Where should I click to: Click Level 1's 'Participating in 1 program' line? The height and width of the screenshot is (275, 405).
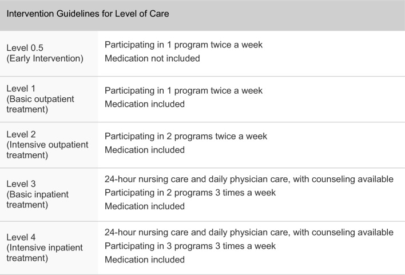[x=184, y=90]
